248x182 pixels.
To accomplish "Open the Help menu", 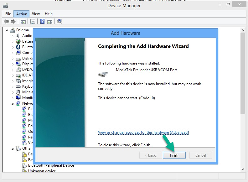I will 49,14.
